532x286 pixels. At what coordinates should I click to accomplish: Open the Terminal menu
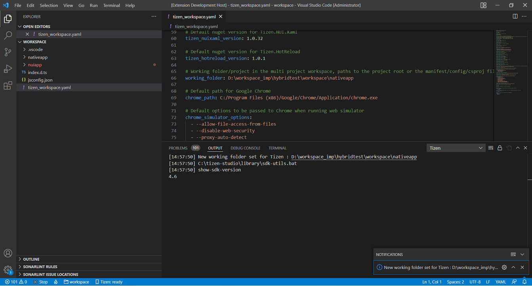point(111,6)
